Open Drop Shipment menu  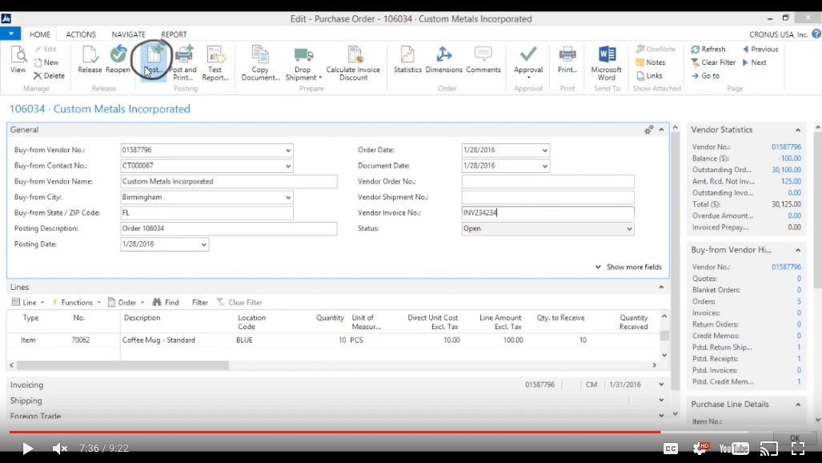[303, 63]
